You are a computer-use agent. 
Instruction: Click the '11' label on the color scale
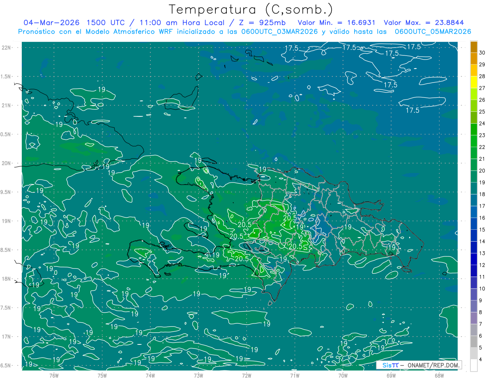[482, 277]
